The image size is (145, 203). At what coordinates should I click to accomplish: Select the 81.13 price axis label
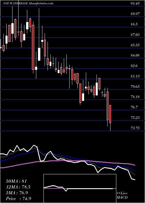[135, 76]
